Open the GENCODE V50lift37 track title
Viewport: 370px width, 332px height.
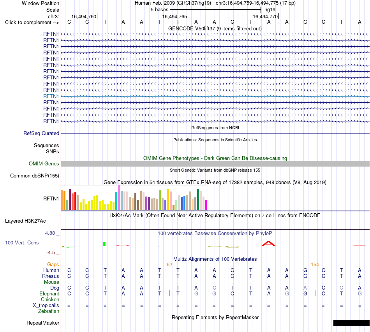coord(215,28)
